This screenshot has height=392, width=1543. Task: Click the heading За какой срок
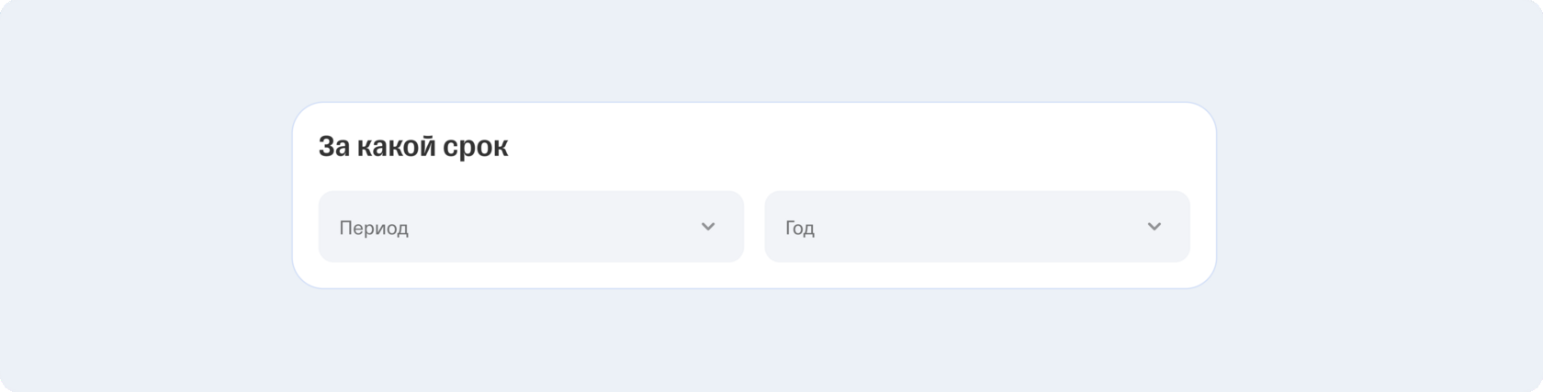[412, 147]
